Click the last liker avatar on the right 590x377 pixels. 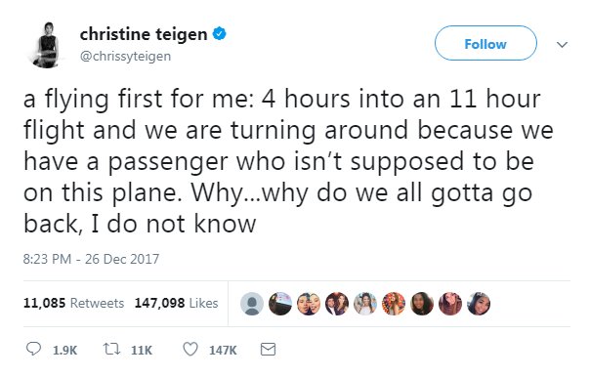tap(479, 303)
